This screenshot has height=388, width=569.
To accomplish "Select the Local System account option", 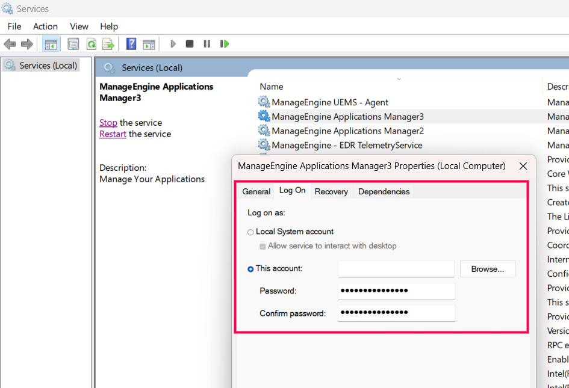I will click(250, 232).
